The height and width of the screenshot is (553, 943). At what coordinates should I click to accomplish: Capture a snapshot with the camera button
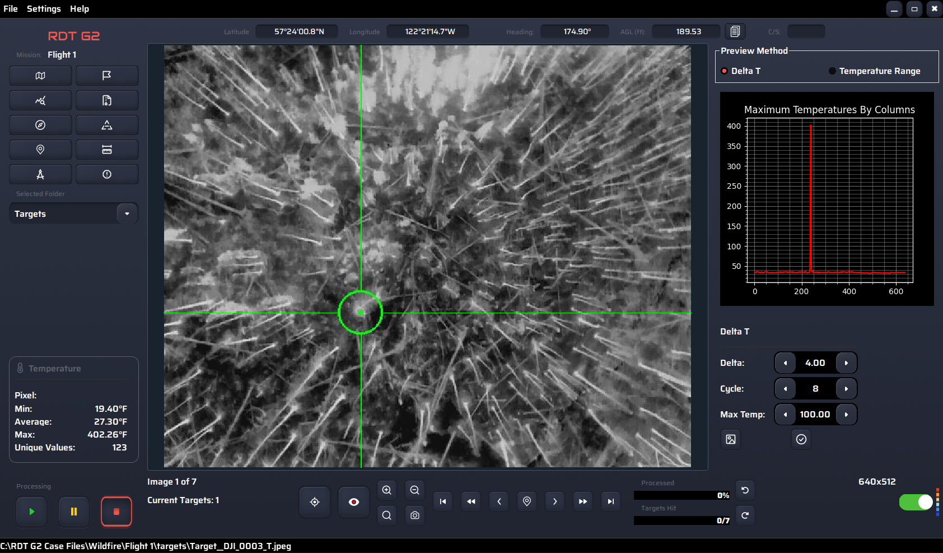click(x=415, y=515)
